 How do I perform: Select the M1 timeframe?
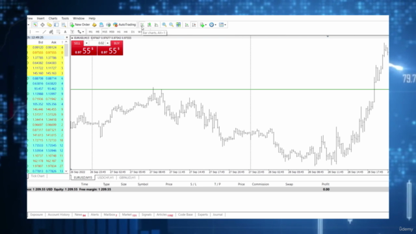click(91, 32)
